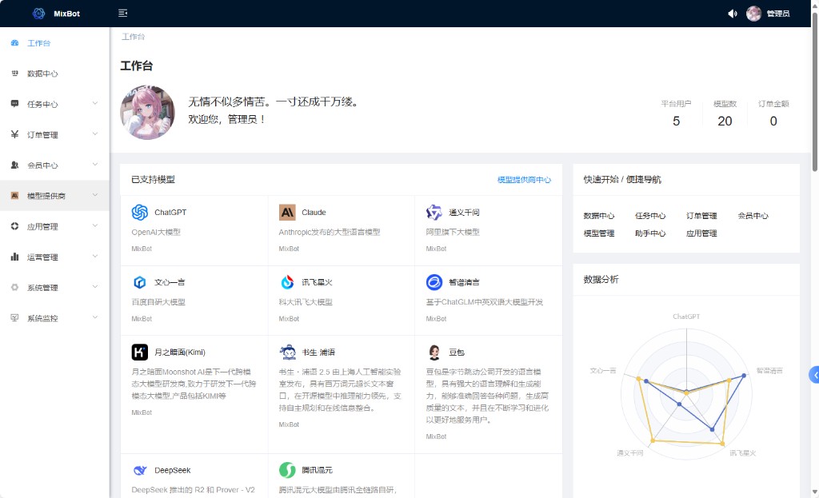Open the 管理员 avatar in the header
819x498 pixels.
click(753, 14)
